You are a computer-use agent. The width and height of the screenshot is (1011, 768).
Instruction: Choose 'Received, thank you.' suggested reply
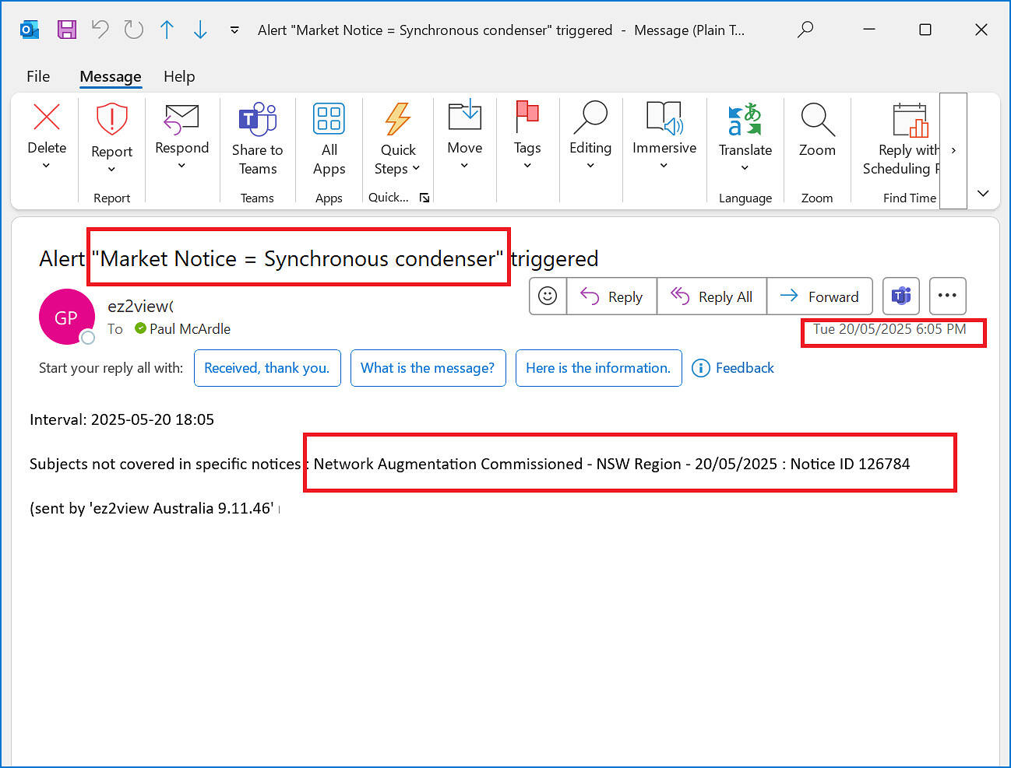pyautogui.click(x=267, y=368)
